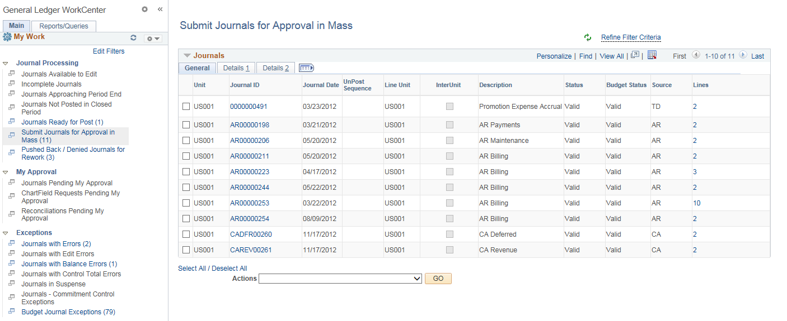
Task: Open WorkCenter settings gear icon
Action: (145, 9)
